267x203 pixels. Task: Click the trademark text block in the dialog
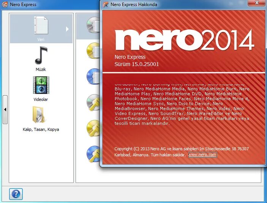(182, 105)
